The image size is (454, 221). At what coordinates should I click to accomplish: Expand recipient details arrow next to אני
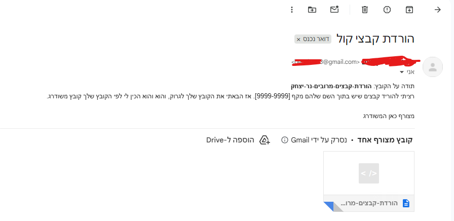[402, 72]
